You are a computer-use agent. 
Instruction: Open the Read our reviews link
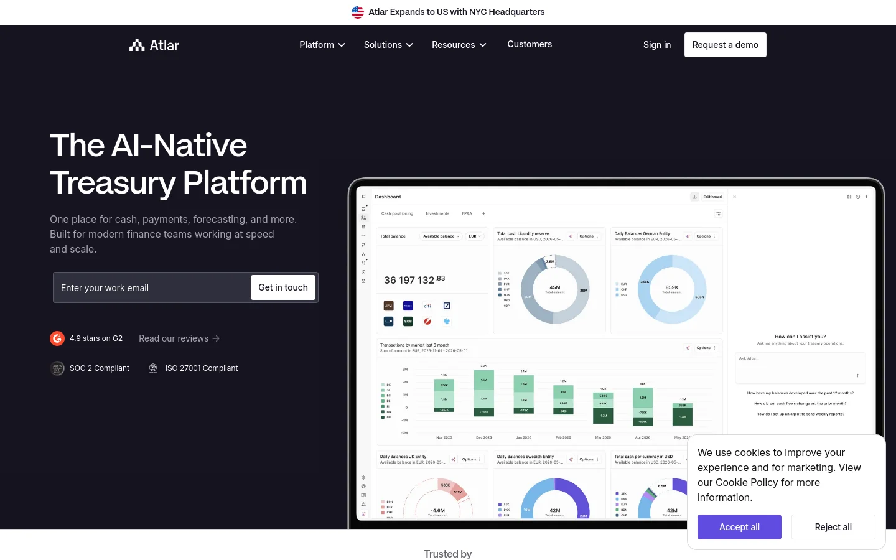point(179,338)
